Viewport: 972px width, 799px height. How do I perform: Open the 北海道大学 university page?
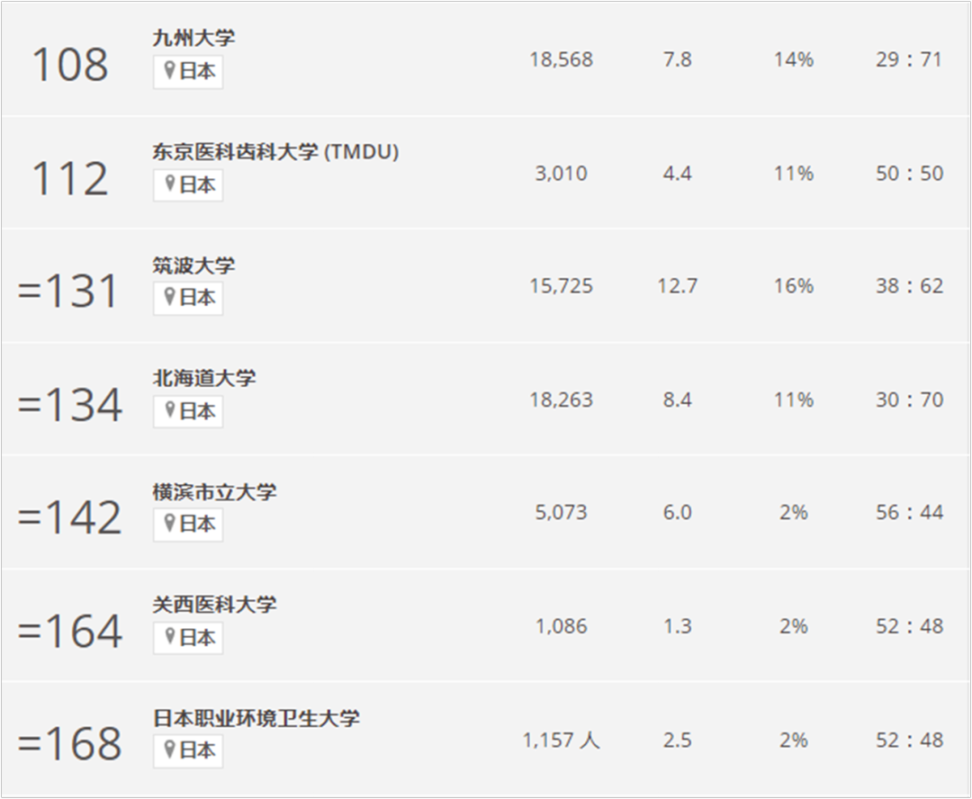pos(204,378)
